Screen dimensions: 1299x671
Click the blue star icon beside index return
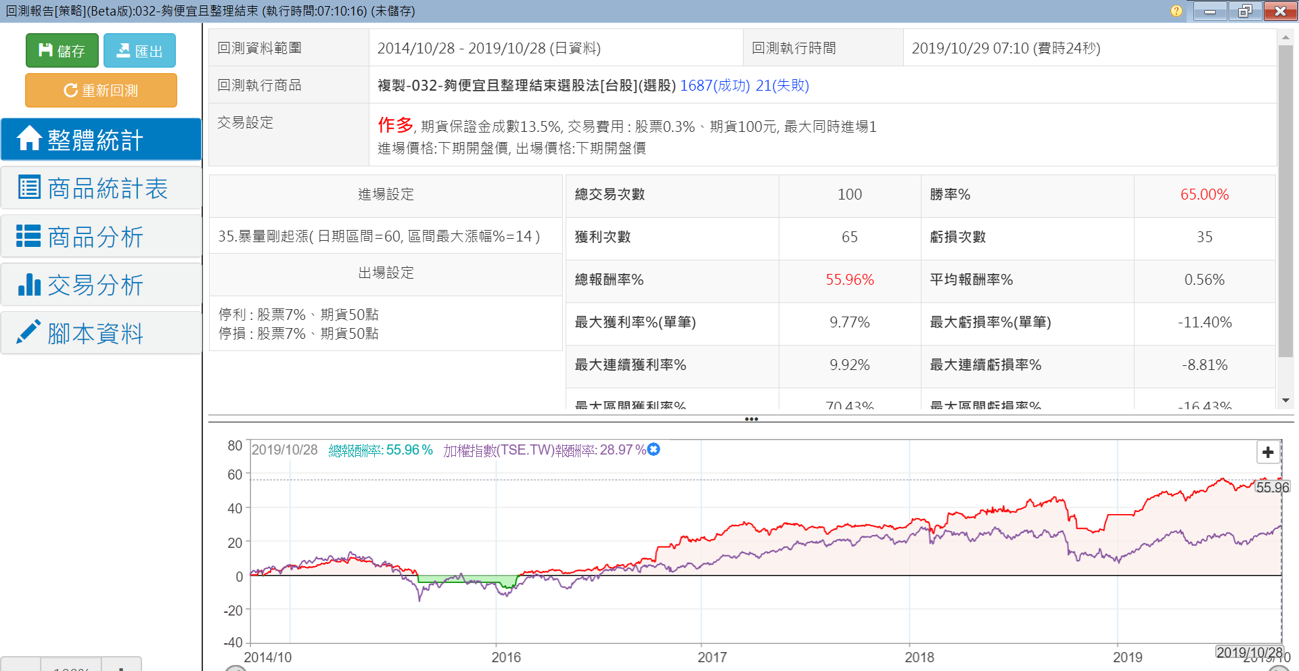click(654, 449)
